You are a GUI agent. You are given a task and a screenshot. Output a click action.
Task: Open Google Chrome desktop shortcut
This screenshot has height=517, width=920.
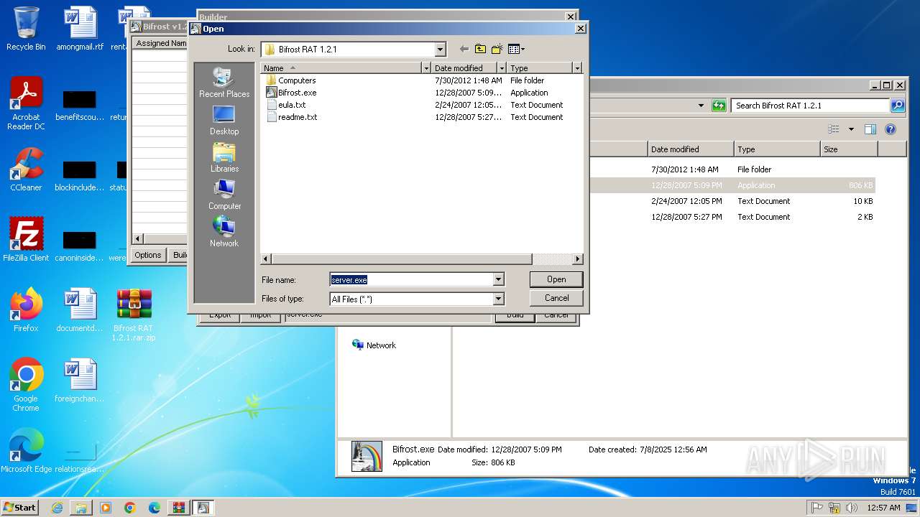pos(26,385)
